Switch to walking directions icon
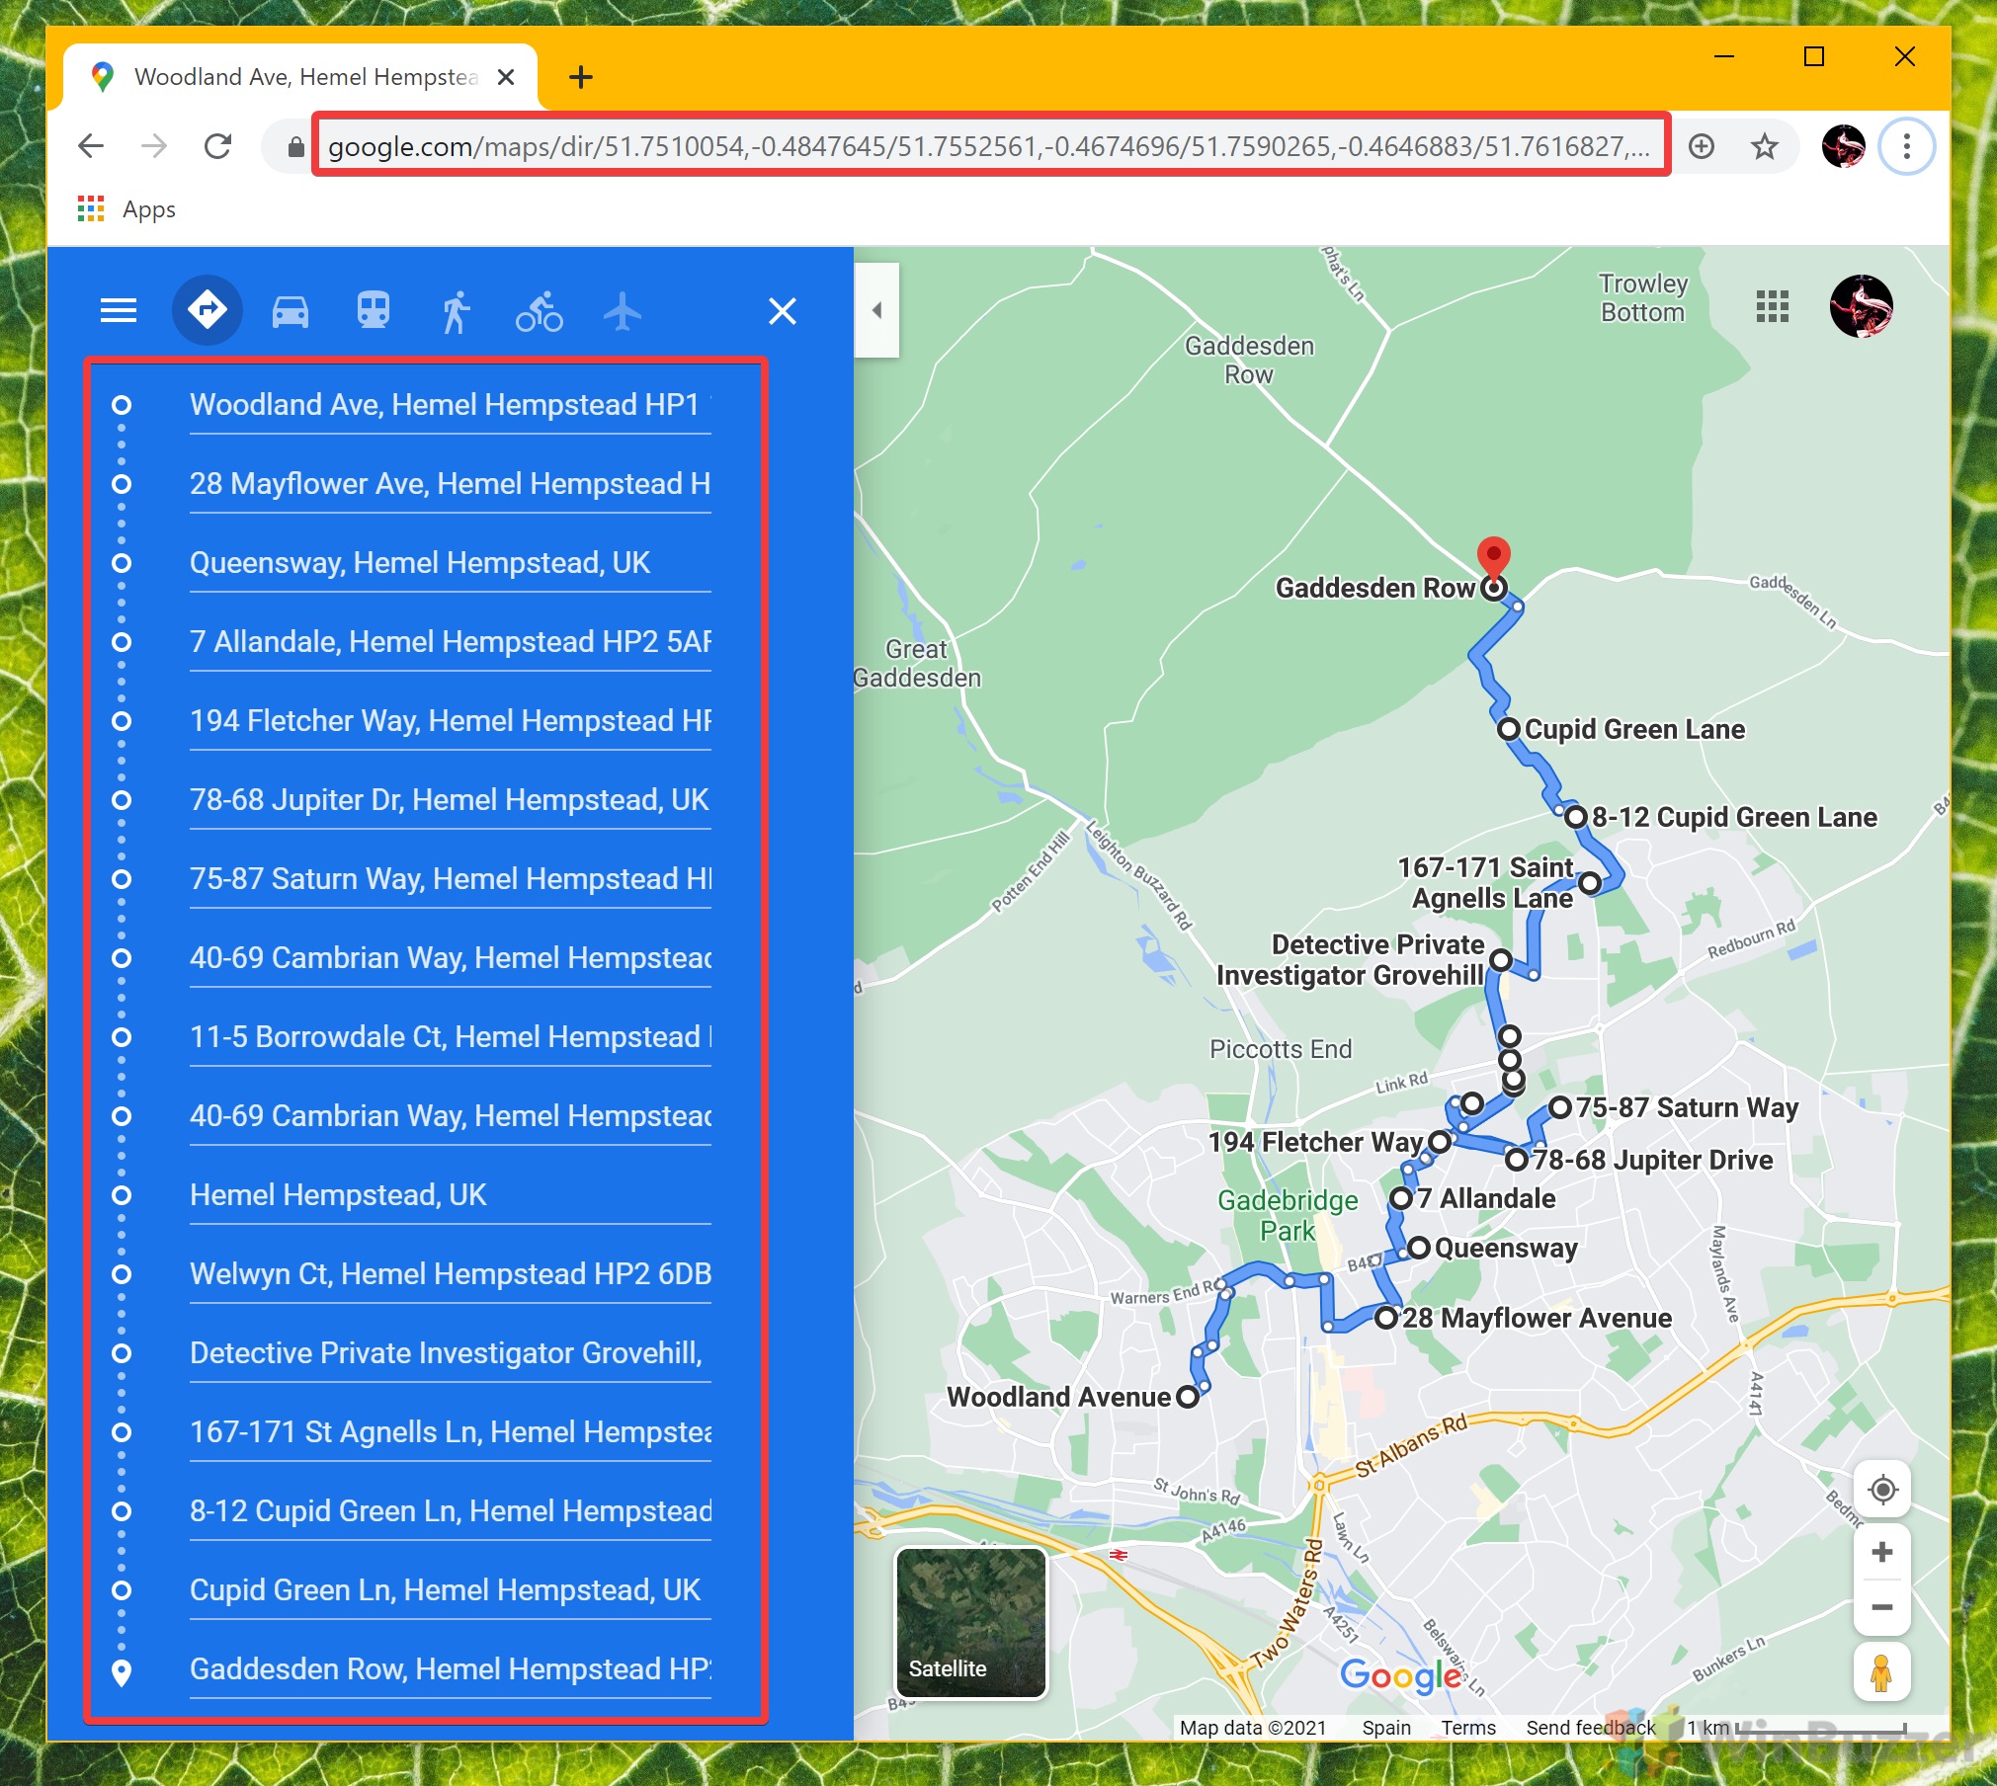1997x1786 pixels. [x=456, y=312]
